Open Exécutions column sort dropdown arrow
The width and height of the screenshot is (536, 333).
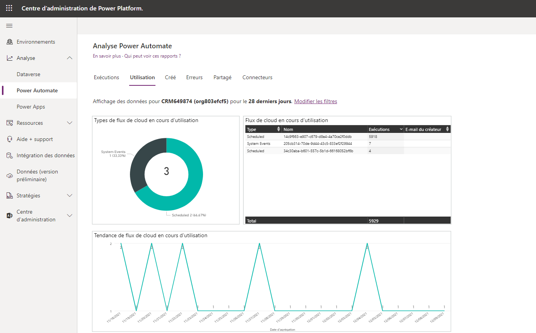click(401, 129)
